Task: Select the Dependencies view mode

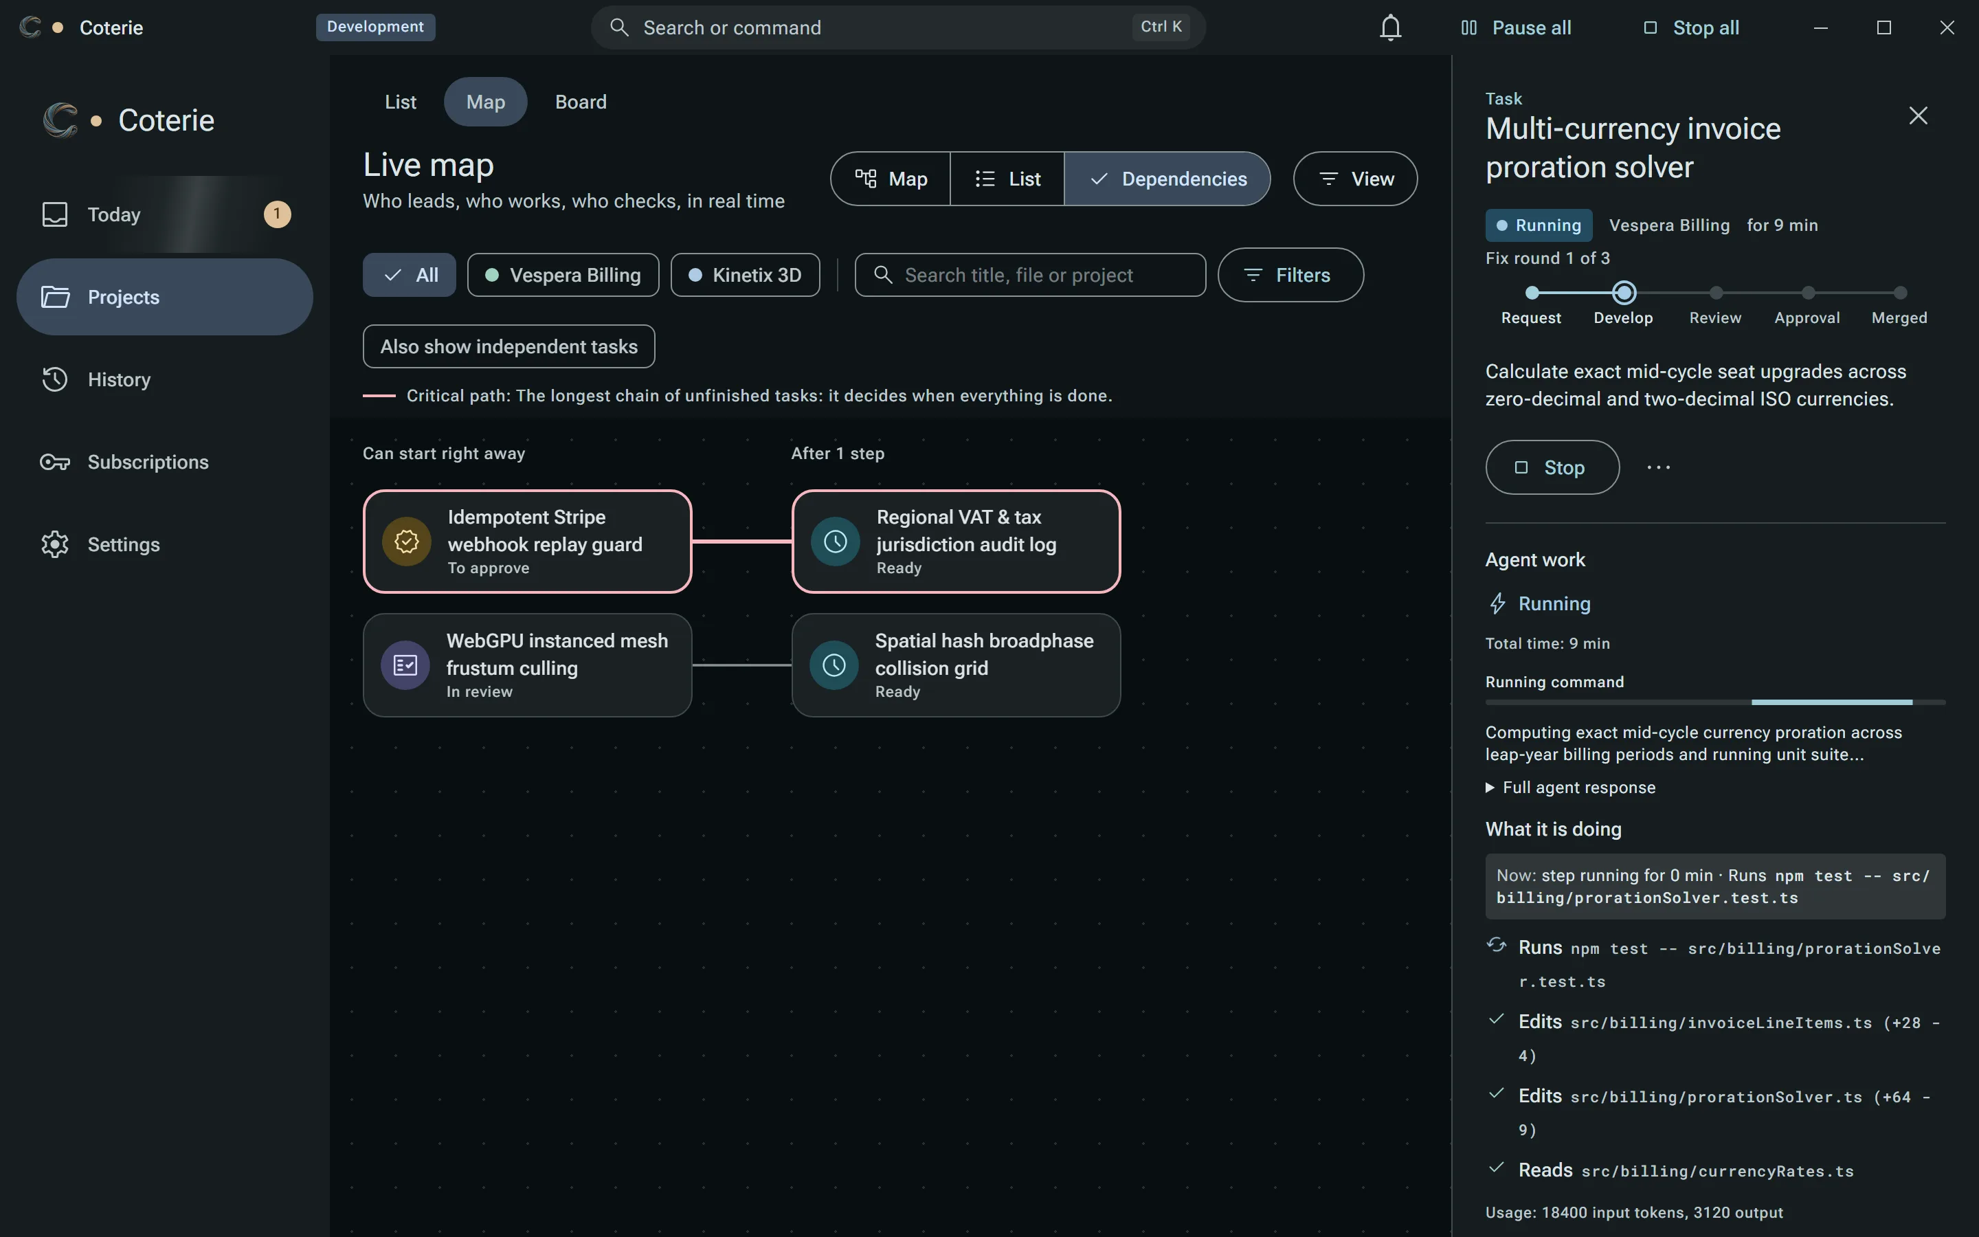Action: point(1167,179)
